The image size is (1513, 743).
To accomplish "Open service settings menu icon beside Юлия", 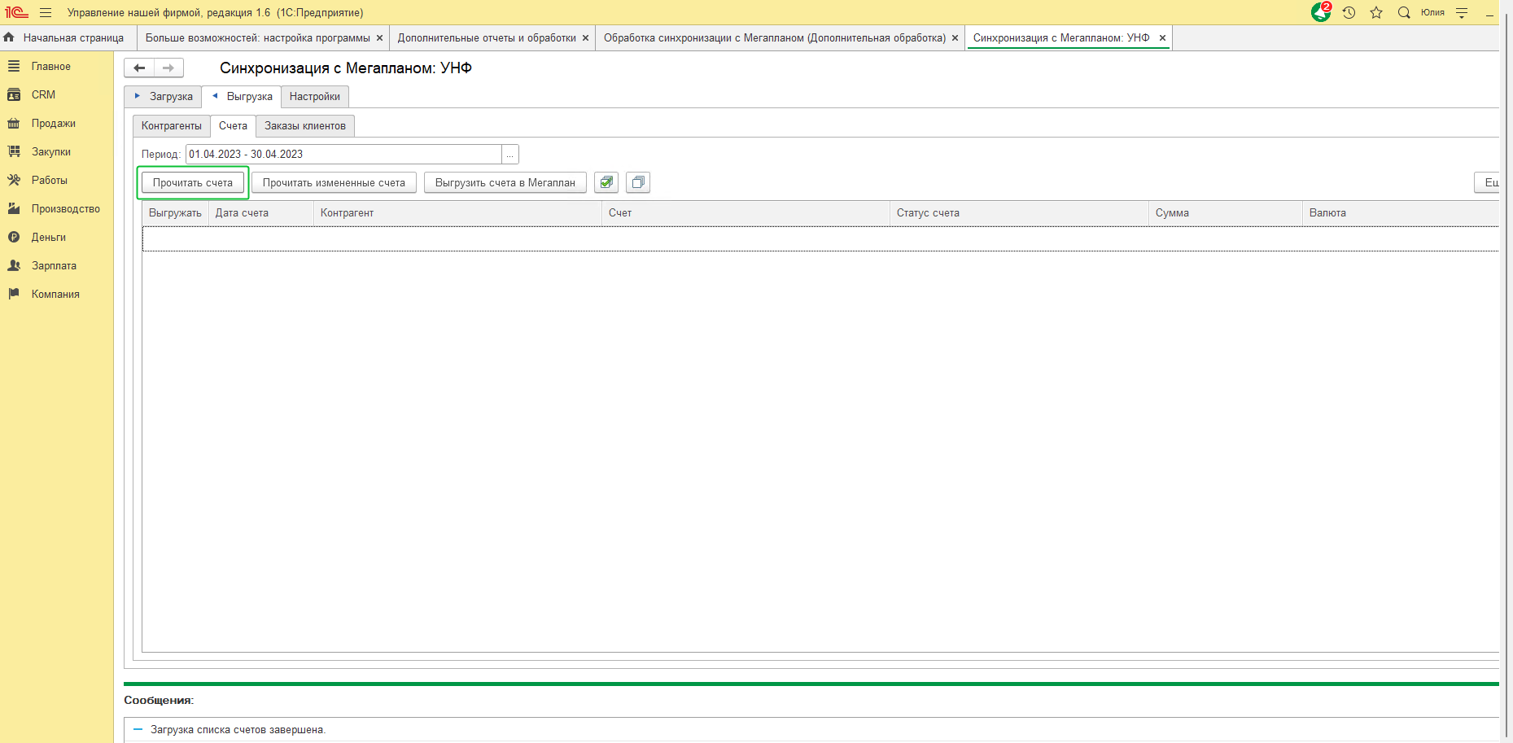I will coord(1462,12).
